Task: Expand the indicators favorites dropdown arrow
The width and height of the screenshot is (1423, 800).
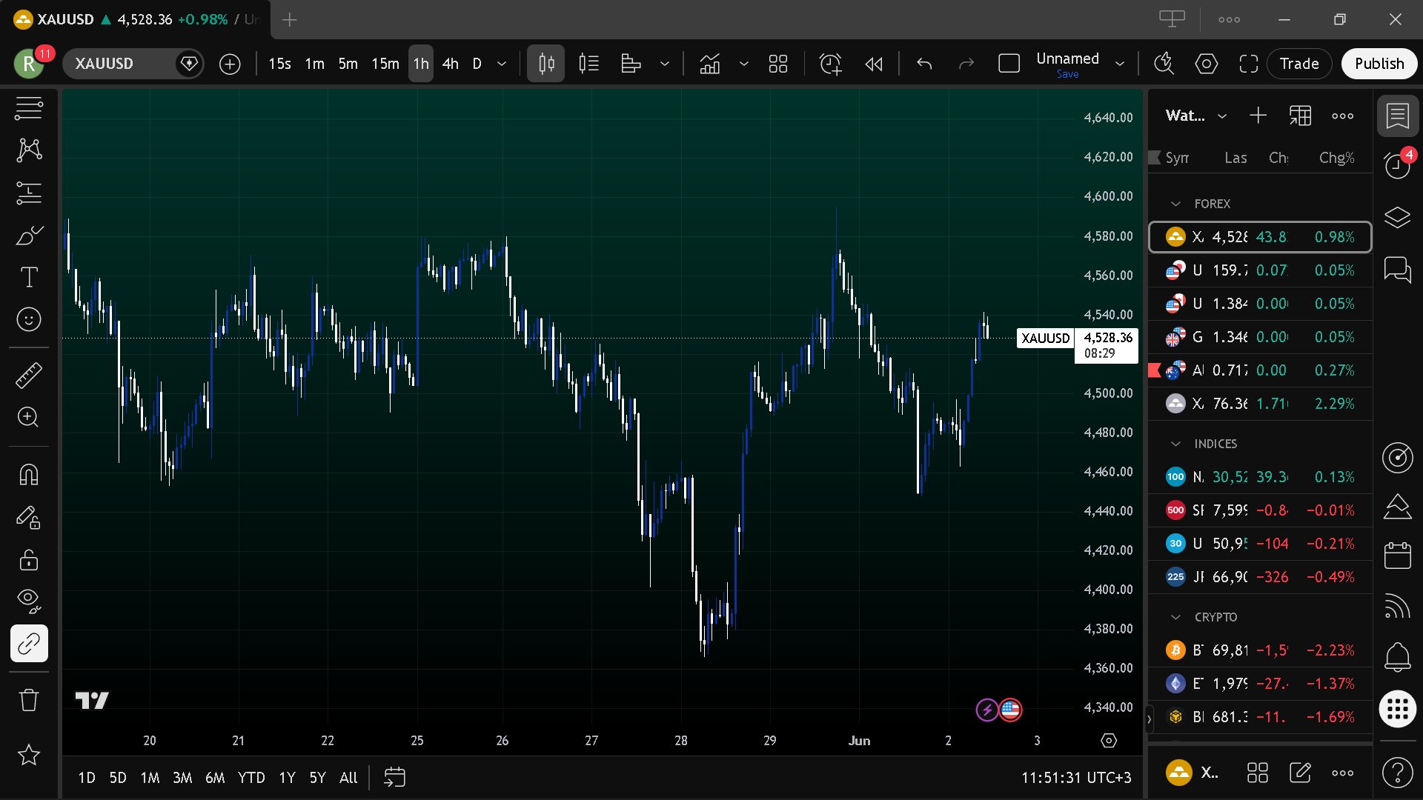Action: point(744,64)
